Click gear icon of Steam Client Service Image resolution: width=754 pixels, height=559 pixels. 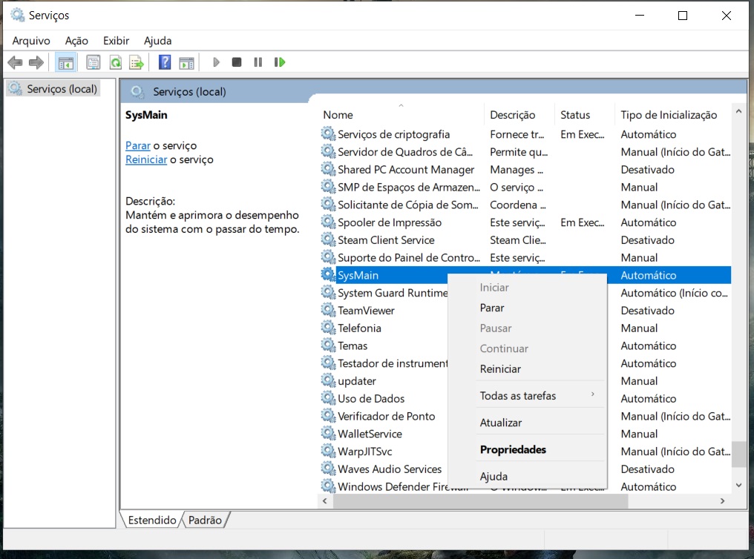tap(329, 239)
